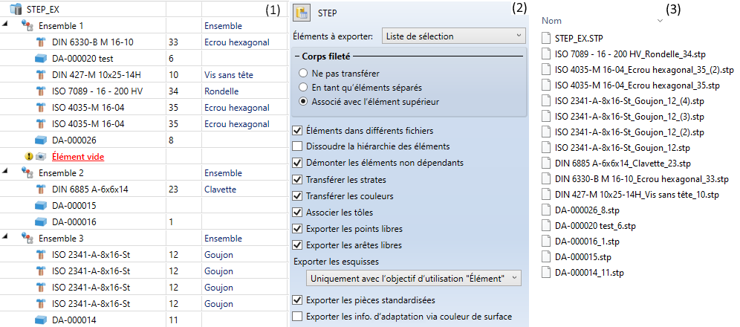Collapse the Ensemble 2 tree node
The width and height of the screenshot is (740, 327).
pyautogui.click(x=7, y=172)
